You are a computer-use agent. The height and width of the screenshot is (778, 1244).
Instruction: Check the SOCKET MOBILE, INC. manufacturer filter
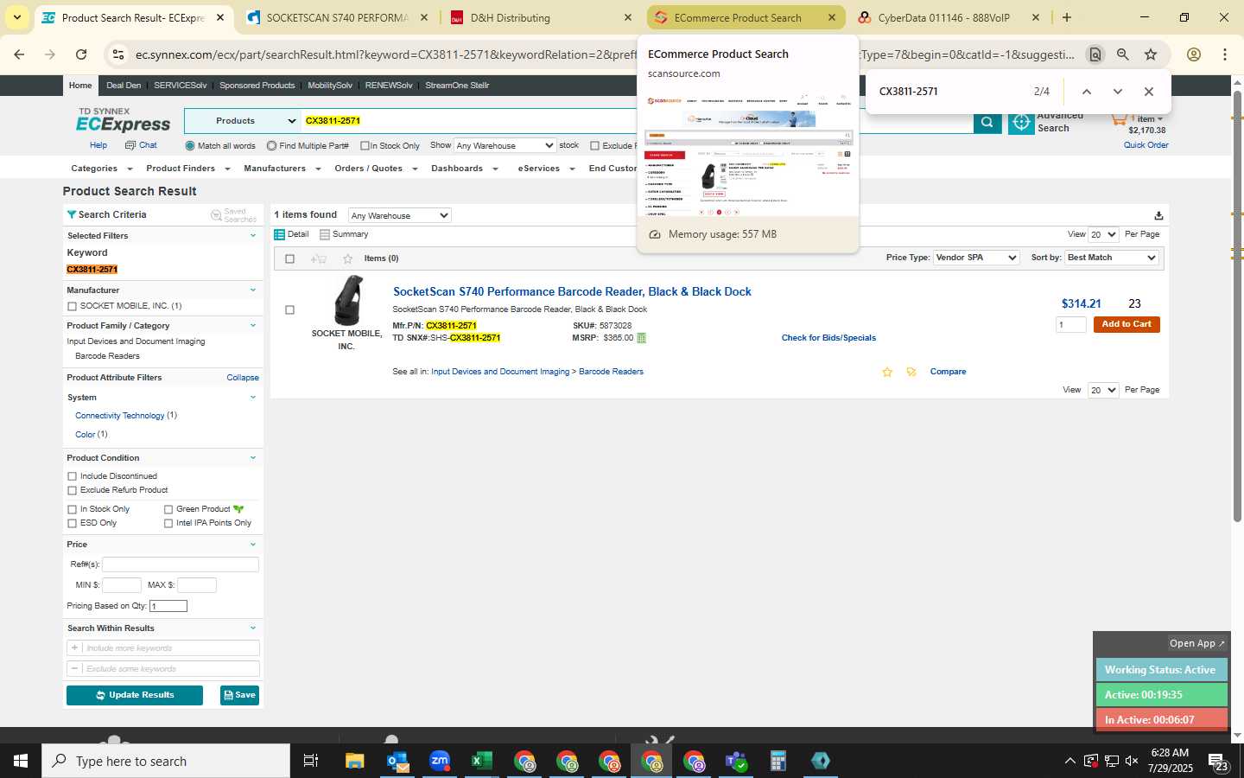click(72, 306)
